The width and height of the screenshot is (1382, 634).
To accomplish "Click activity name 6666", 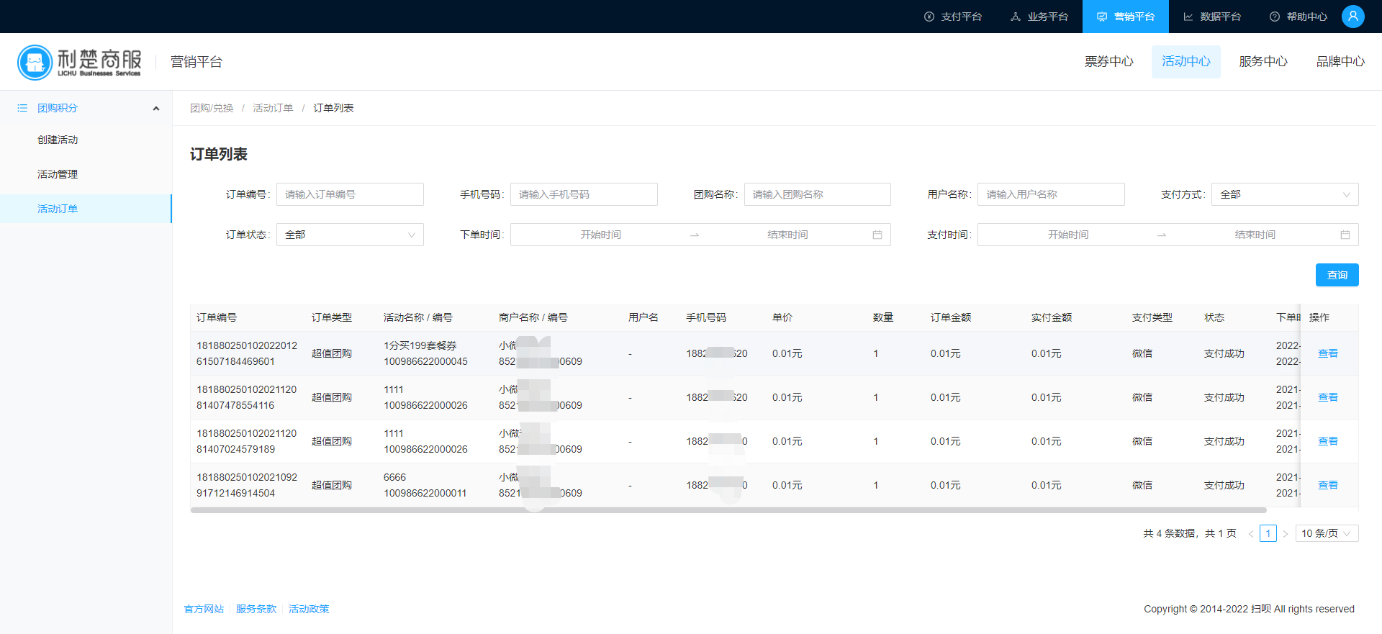I will 394,477.
